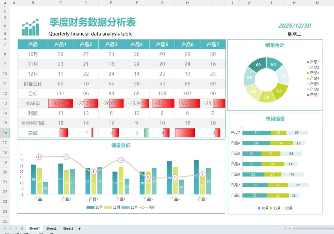Click the date 2025/12/30
334x234 pixels.
[295, 26]
